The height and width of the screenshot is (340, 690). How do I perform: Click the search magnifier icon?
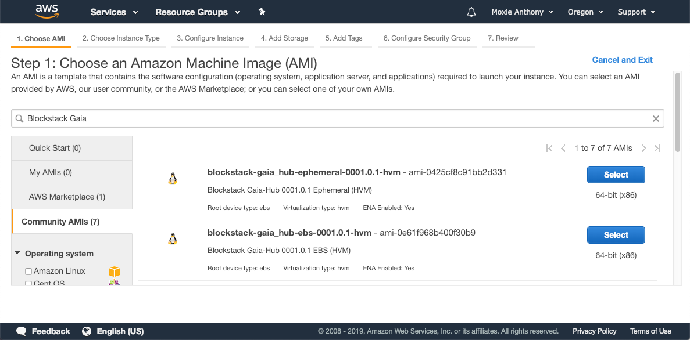19,118
